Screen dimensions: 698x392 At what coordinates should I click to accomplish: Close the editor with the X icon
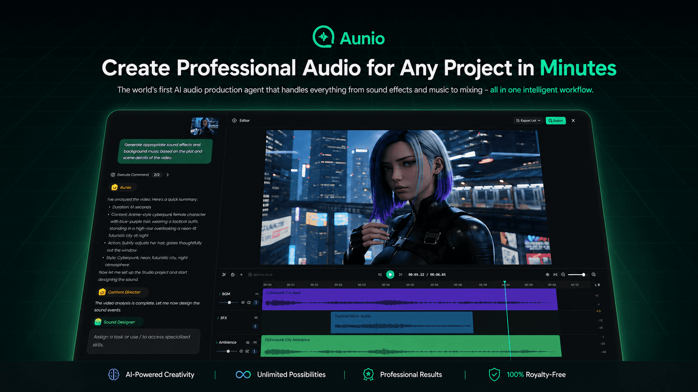[573, 121]
